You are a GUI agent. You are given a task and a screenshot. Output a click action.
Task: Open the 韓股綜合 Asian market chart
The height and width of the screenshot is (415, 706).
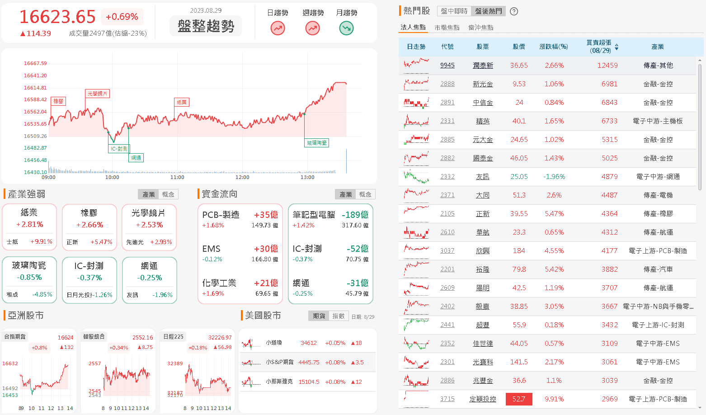(118, 371)
